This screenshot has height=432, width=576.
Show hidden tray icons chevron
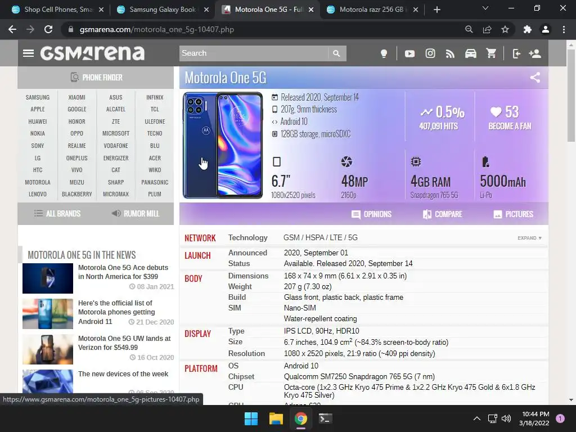pyautogui.click(x=477, y=418)
